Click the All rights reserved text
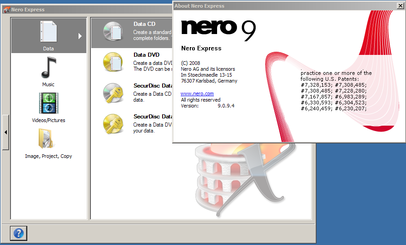 [x=201, y=100]
